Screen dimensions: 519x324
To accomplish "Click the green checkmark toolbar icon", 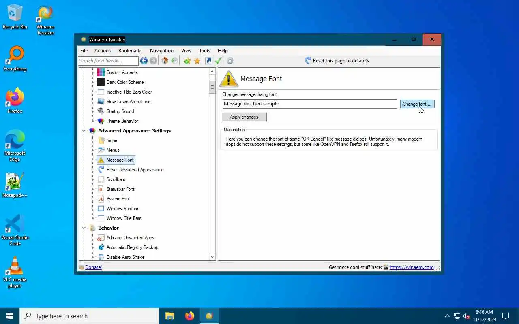I will 218,61.
